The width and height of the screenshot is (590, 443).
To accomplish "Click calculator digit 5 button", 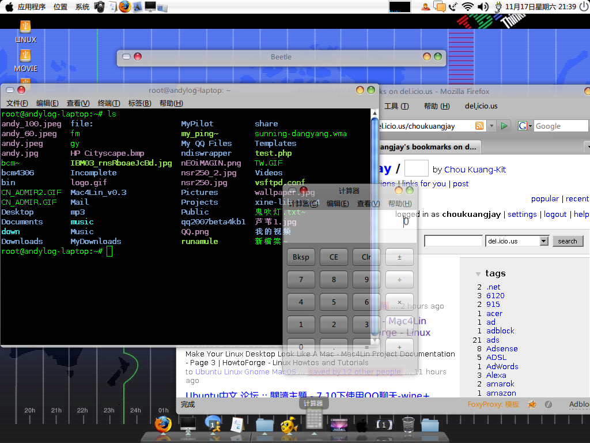I will pos(334,302).
